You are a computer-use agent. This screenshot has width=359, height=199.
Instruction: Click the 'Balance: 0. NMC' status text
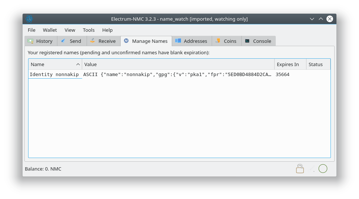[x=43, y=169]
